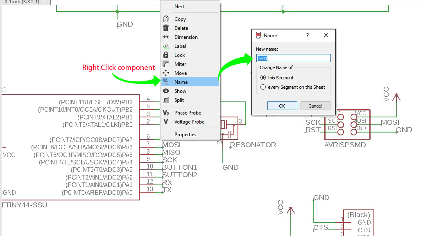Click the 0.1 inch grid readout

pyautogui.click(x=22, y=2)
